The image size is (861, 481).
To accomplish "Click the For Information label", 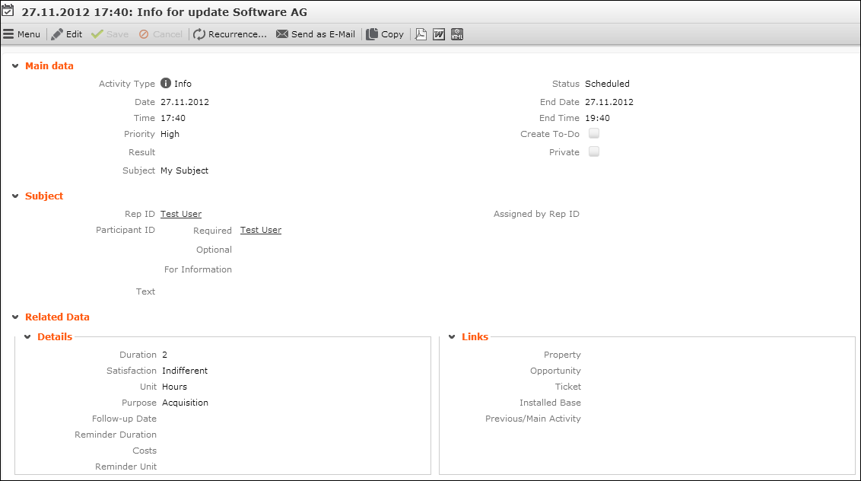I will pos(198,269).
